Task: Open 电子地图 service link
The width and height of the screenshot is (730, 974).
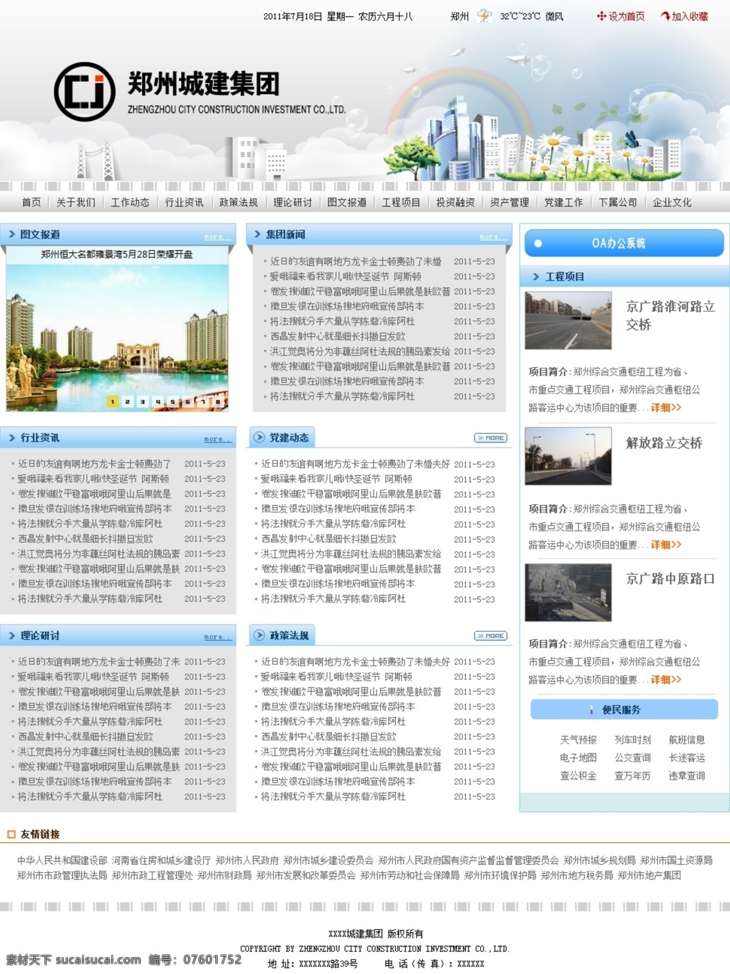Action: 579,757
